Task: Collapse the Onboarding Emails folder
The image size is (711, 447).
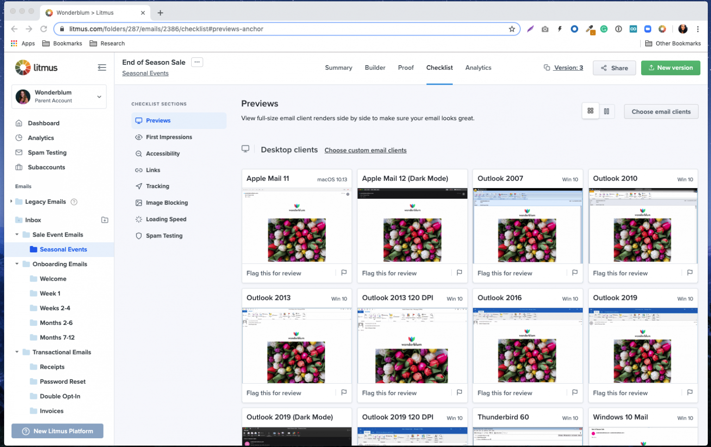Action: coord(17,264)
